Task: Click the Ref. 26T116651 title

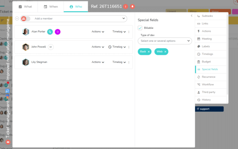Action: 106,7
